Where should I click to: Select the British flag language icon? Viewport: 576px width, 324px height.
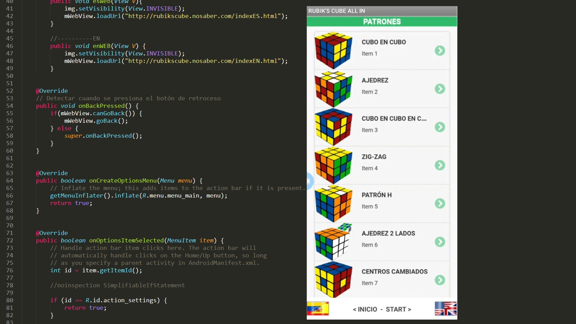click(x=445, y=309)
